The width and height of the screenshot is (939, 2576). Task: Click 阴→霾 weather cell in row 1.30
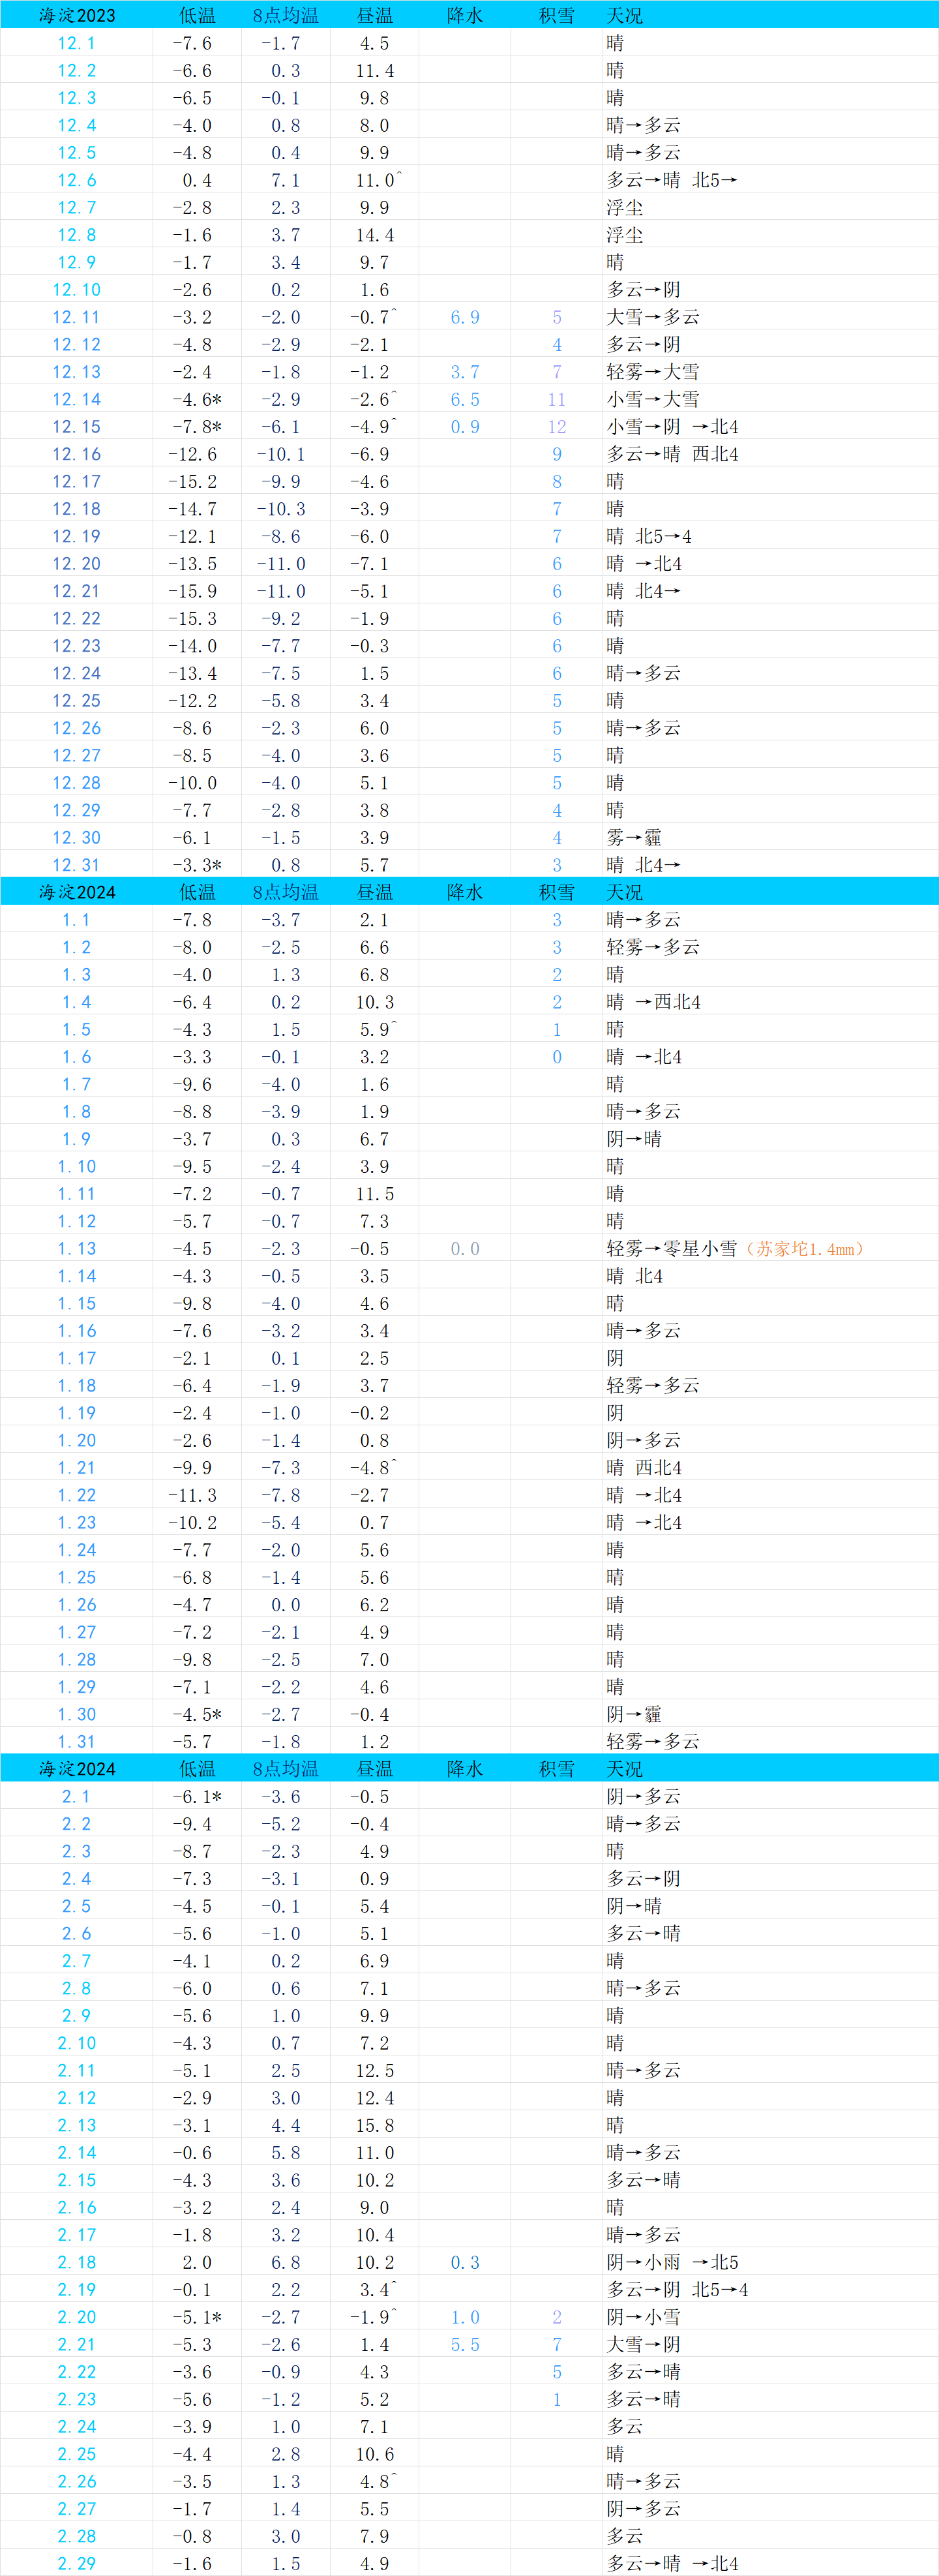tap(634, 1715)
